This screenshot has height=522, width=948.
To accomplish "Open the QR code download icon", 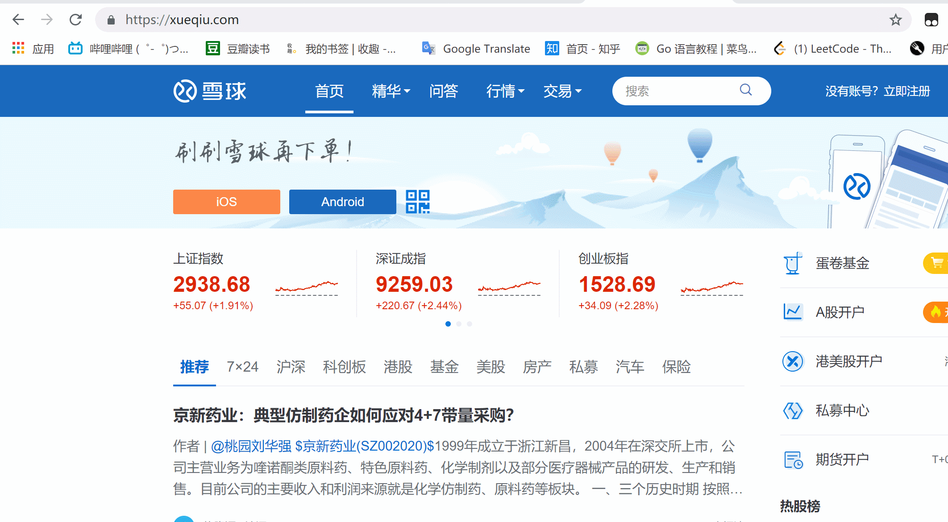I will (417, 202).
